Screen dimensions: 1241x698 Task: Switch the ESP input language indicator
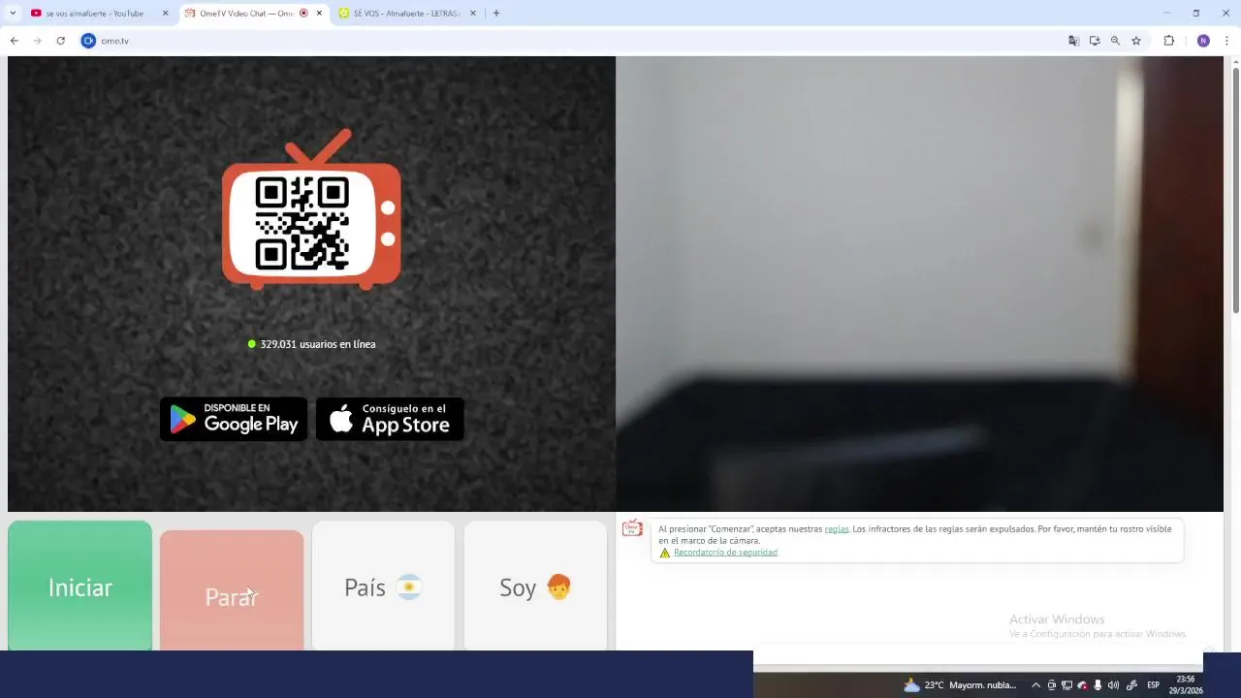(1154, 685)
